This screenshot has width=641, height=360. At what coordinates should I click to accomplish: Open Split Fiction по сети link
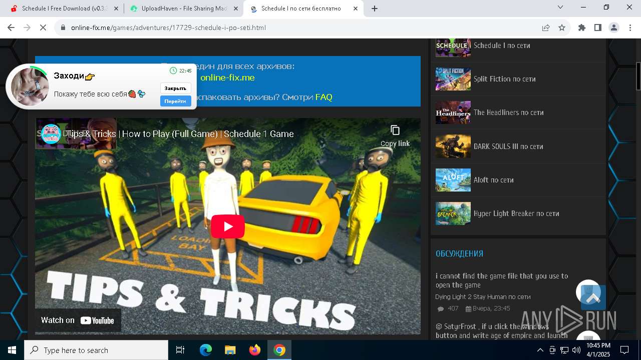[505, 79]
